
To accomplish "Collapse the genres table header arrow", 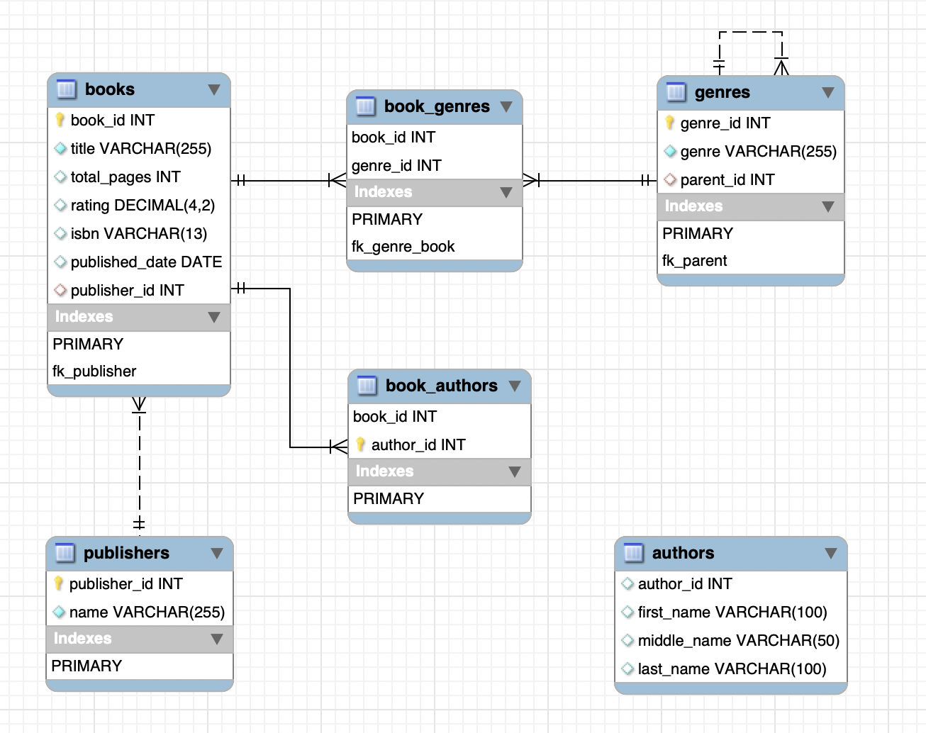I will click(828, 93).
